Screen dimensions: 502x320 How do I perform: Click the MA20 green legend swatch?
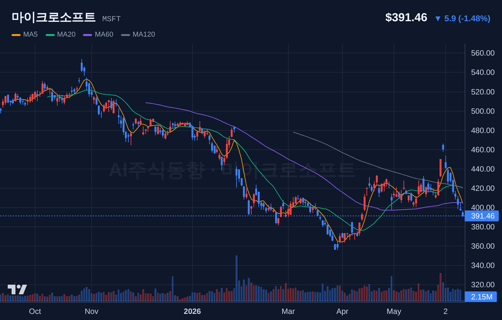tap(50, 35)
